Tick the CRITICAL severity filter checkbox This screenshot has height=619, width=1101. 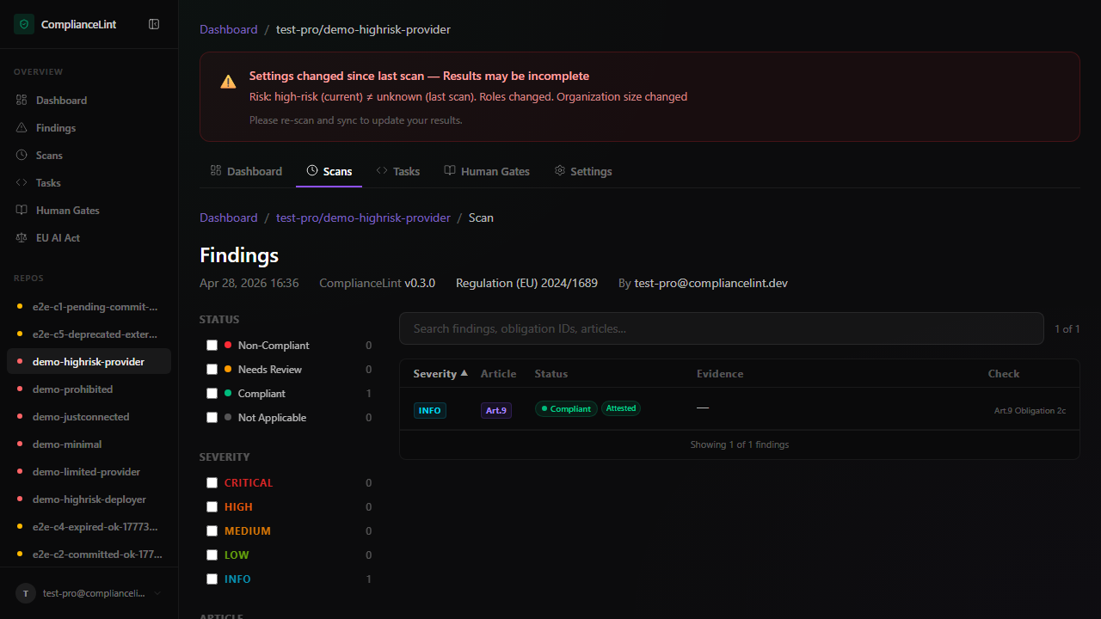click(x=212, y=483)
